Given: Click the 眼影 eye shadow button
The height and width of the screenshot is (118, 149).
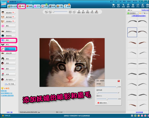Looking at the screenshot, I should pyautogui.click(x=10, y=40).
